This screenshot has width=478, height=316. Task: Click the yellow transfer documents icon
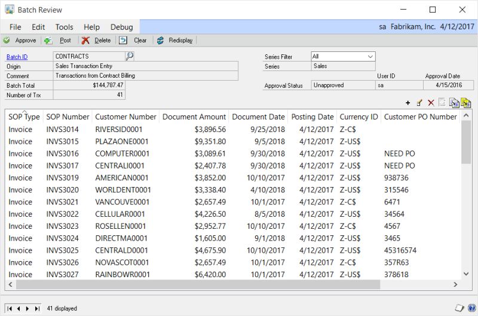(466, 103)
